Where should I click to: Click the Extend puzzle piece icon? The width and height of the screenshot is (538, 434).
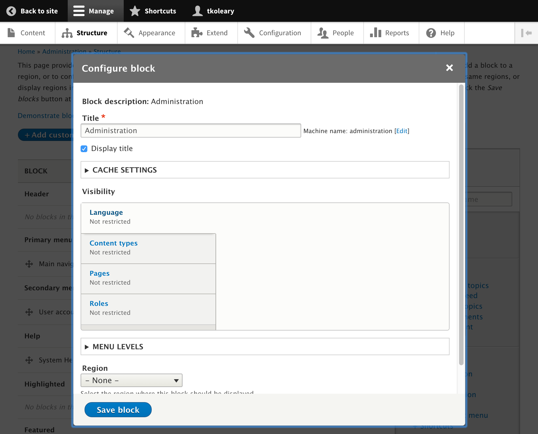[197, 33]
